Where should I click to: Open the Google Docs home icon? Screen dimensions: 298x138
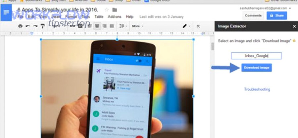tap(6, 13)
